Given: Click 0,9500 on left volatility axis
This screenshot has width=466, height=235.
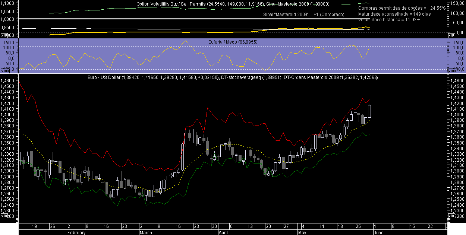Looking at the screenshot, I should 8,28.
